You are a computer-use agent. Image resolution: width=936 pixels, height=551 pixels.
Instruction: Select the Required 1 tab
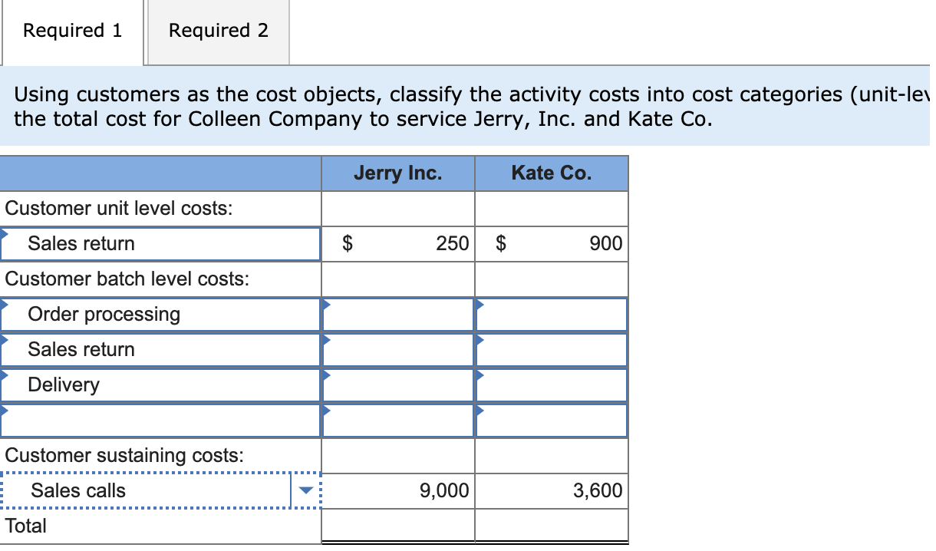click(x=72, y=31)
